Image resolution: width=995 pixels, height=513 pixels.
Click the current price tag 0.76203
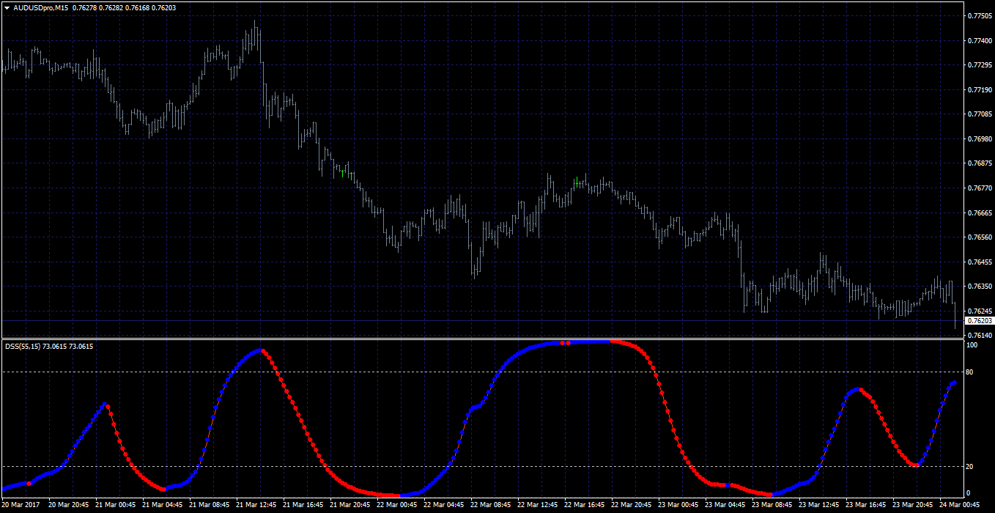pos(980,320)
